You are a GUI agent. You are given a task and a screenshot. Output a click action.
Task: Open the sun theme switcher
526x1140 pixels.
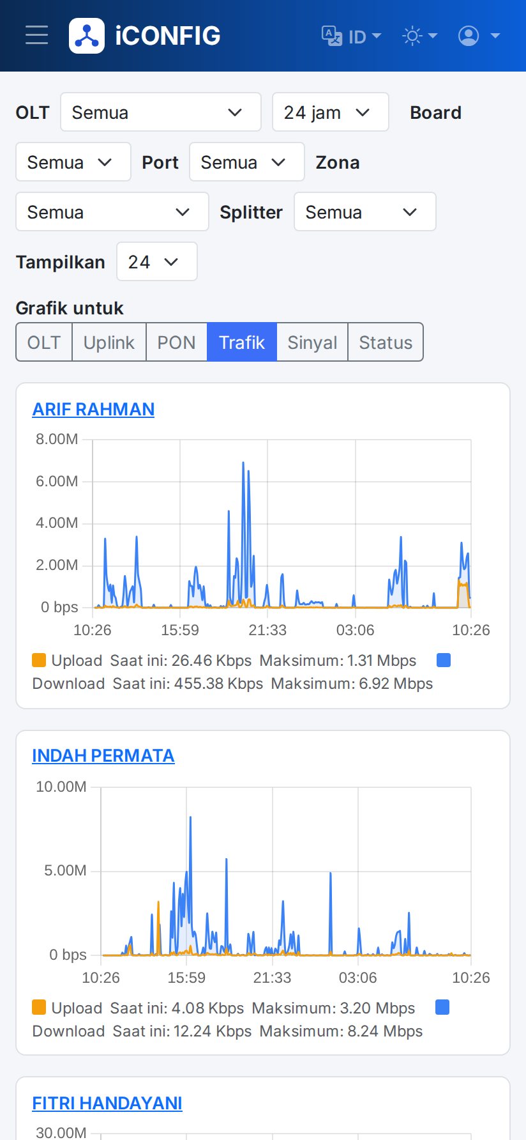419,36
